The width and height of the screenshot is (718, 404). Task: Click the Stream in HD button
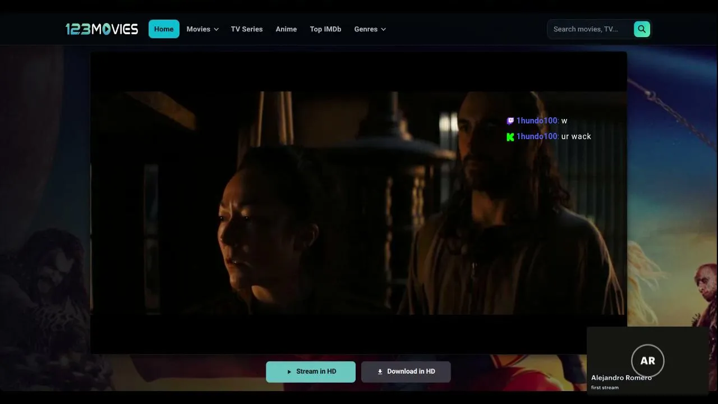click(311, 371)
